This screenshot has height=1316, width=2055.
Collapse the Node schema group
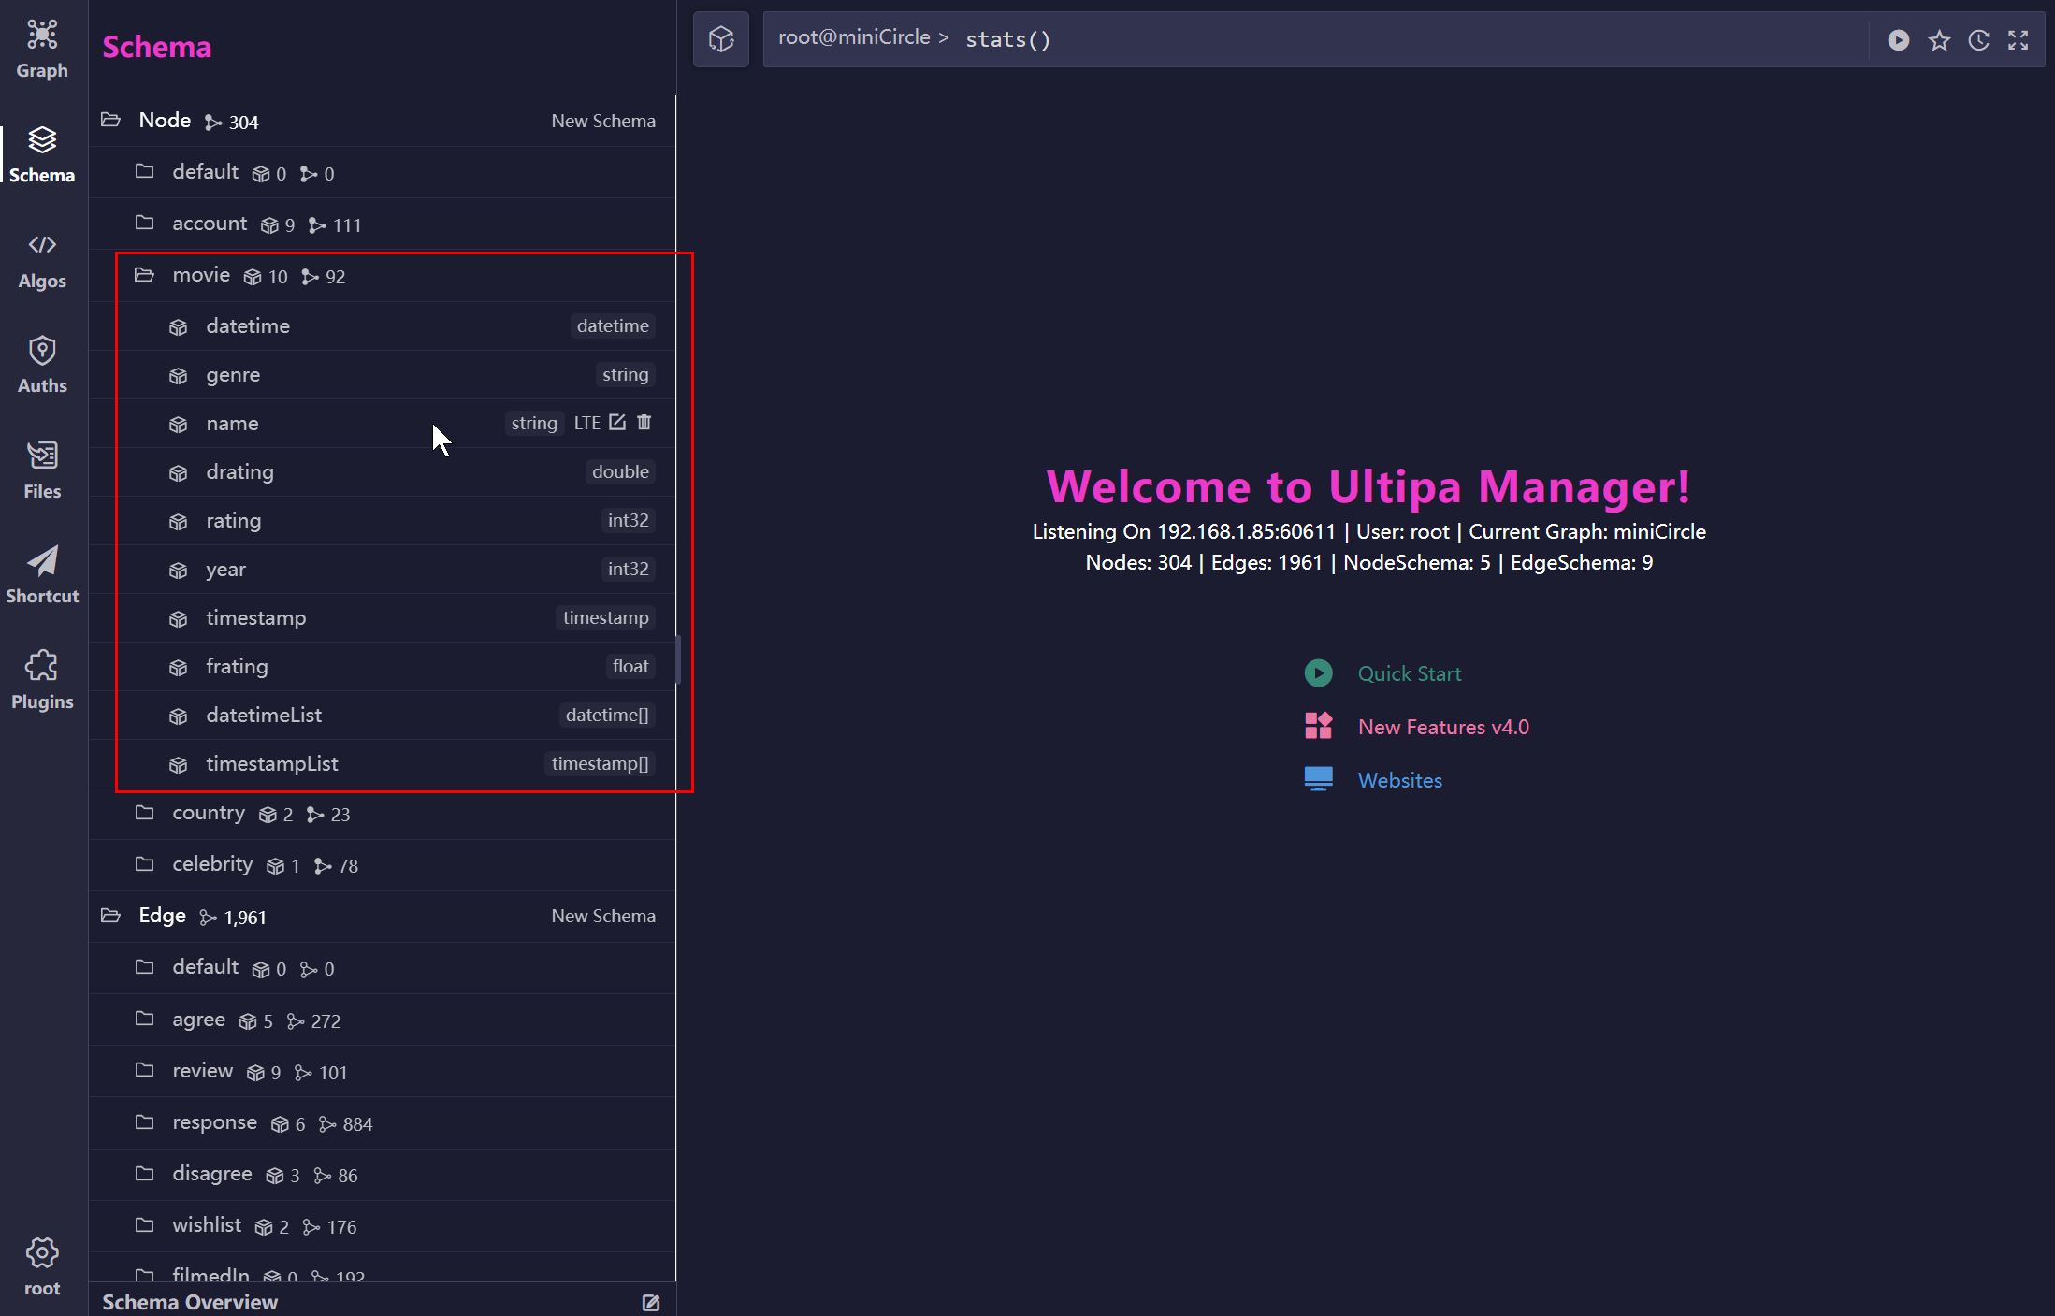110,120
